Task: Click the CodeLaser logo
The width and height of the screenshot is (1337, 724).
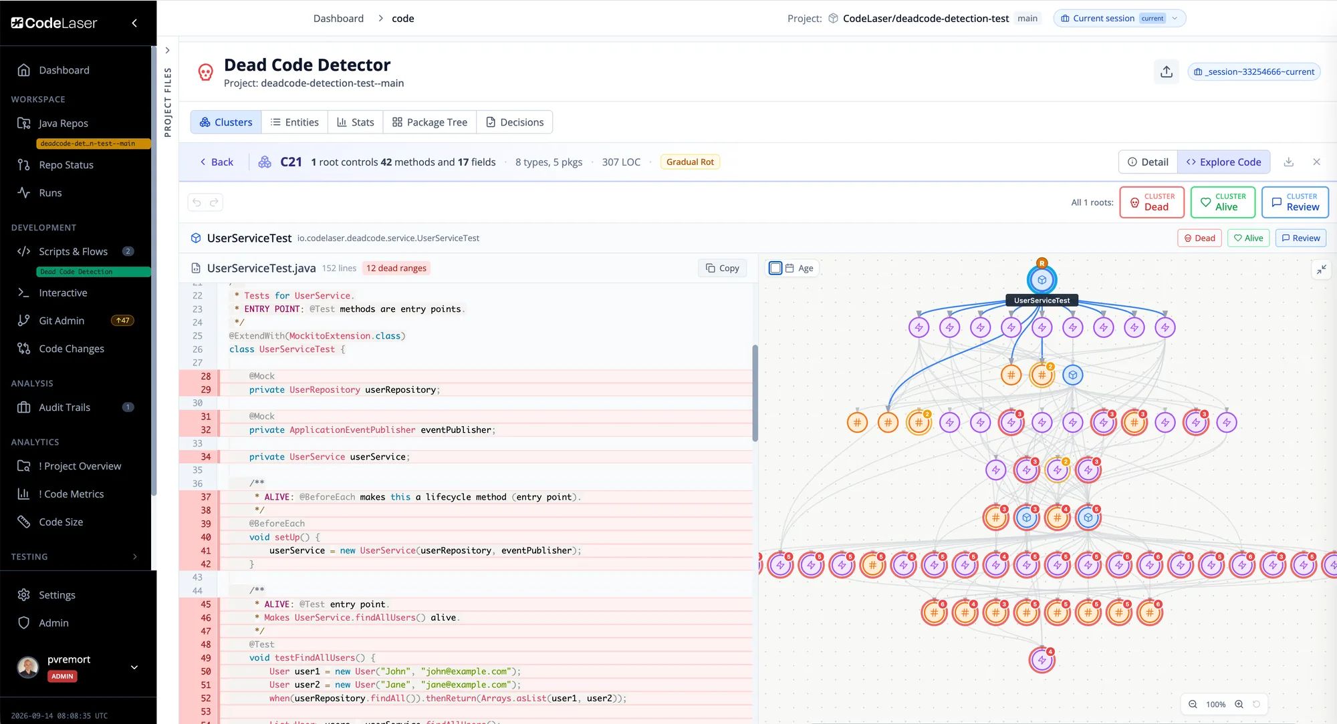Action: pyautogui.click(x=54, y=23)
